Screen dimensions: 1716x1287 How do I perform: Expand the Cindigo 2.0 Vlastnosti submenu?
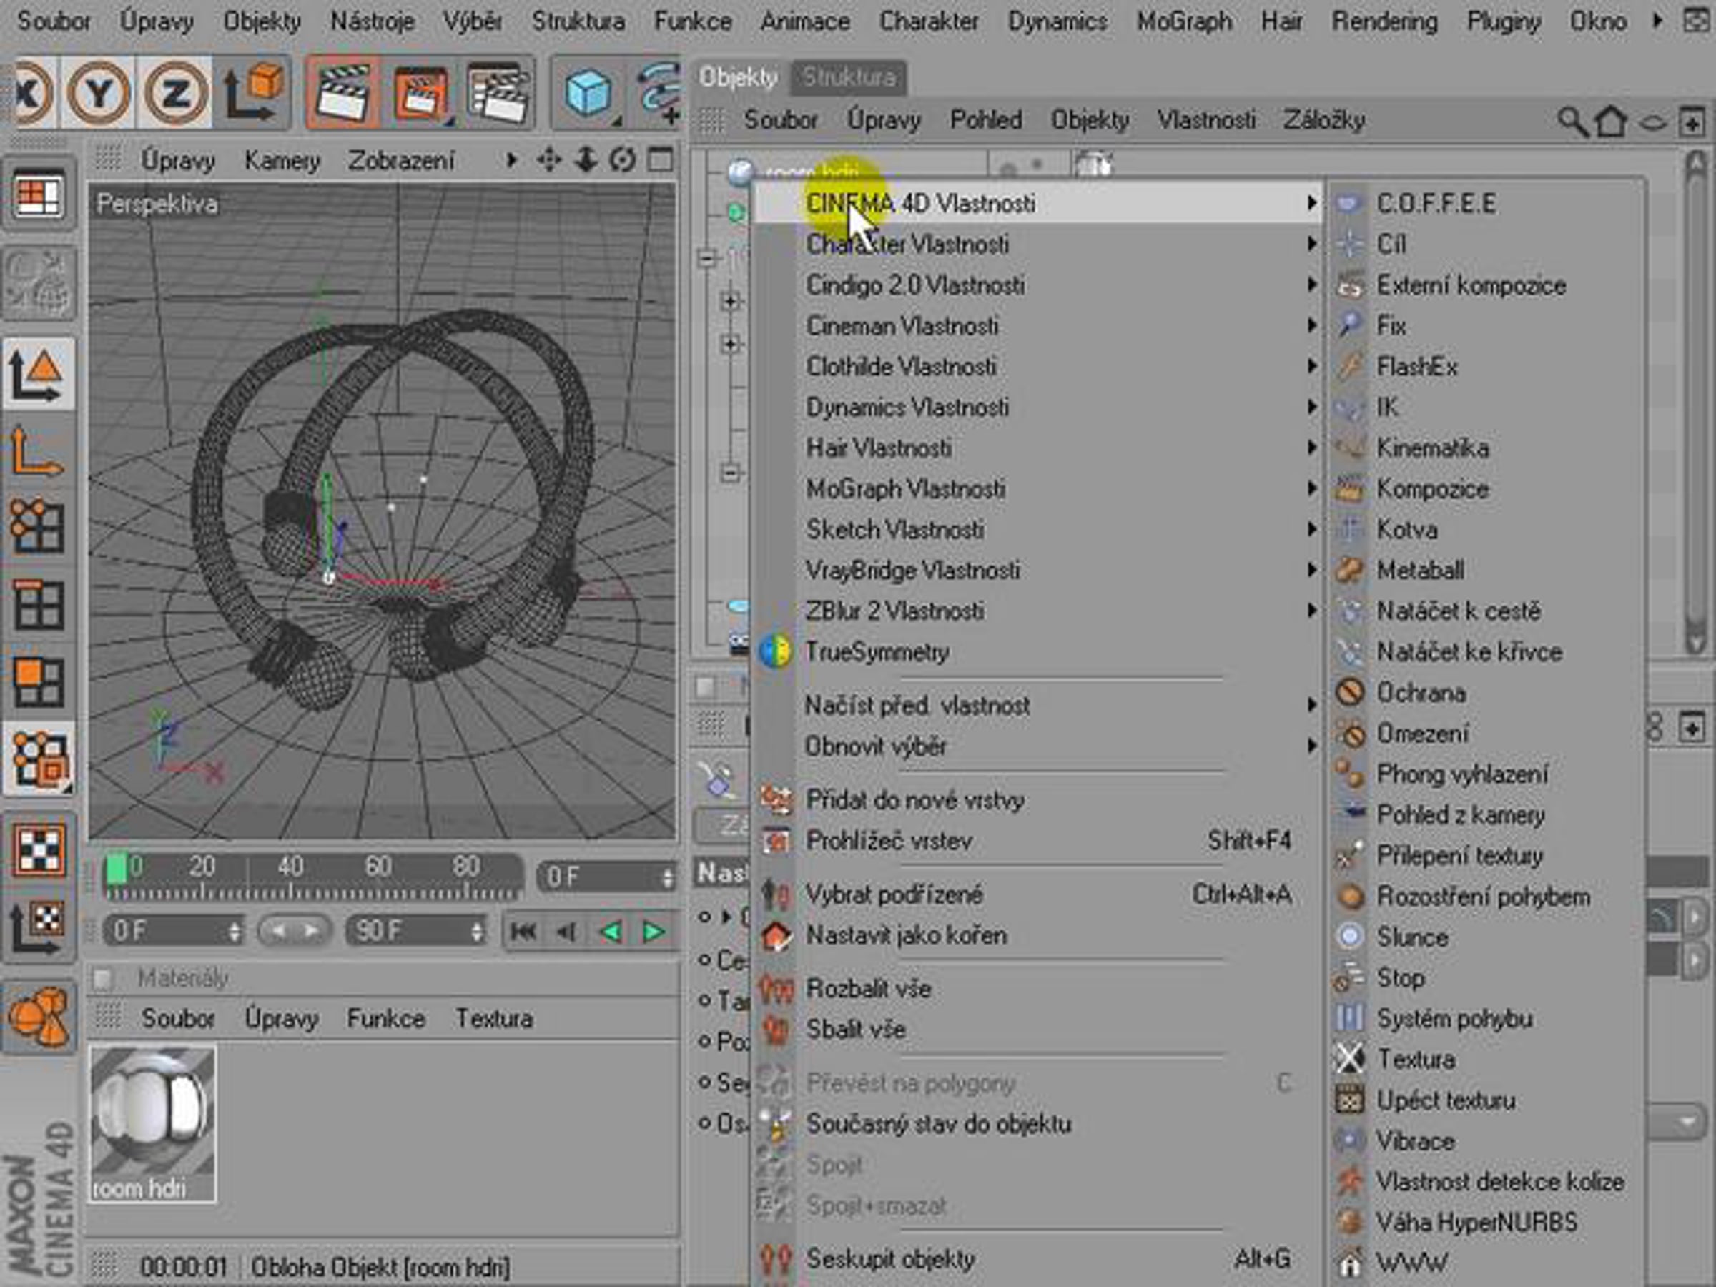click(1038, 285)
